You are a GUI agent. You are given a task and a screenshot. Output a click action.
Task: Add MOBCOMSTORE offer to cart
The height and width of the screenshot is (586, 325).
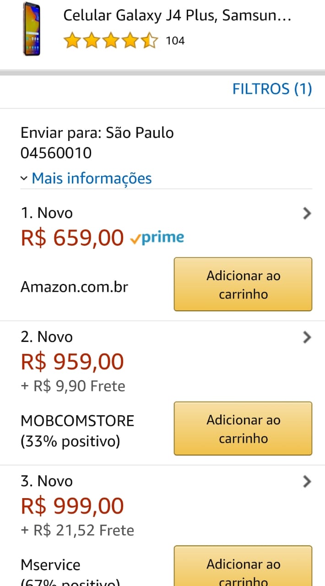tap(243, 429)
